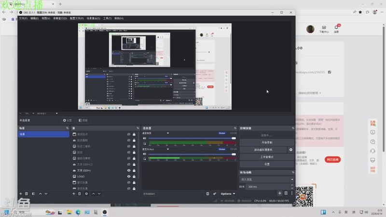Open mixer Options dropdown
This screenshot has height=217, width=386.
tap(228, 194)
